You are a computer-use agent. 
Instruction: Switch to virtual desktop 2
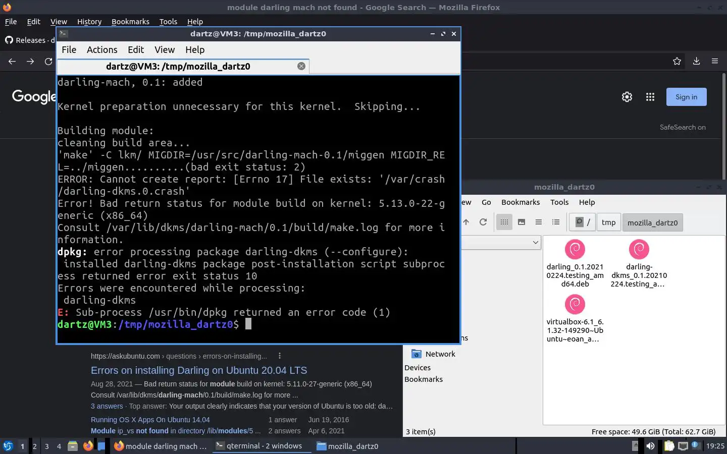pos(34,446)
